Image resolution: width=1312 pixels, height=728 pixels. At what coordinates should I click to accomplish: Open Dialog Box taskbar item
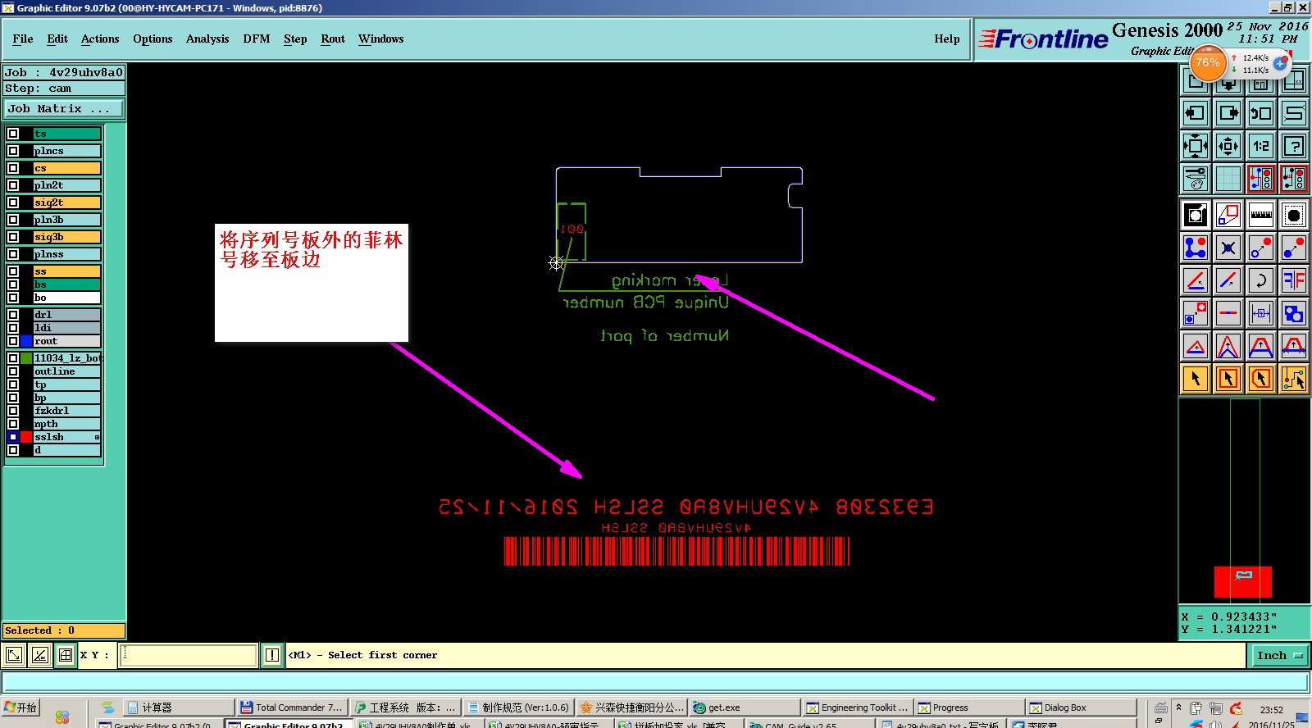click(x=1081, y=708)
